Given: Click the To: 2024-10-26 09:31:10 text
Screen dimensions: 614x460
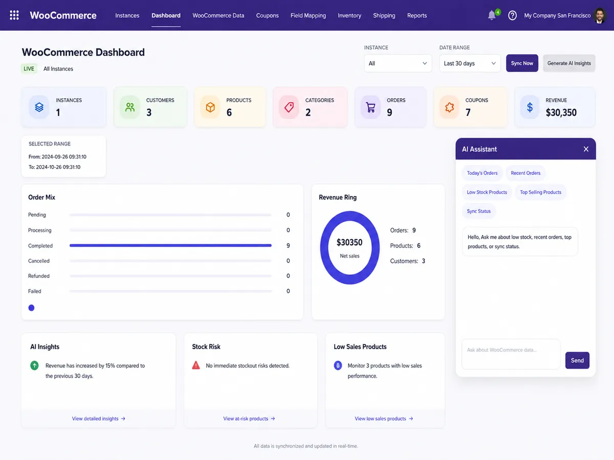Looking at the screenshot, I should coord(54,167).
